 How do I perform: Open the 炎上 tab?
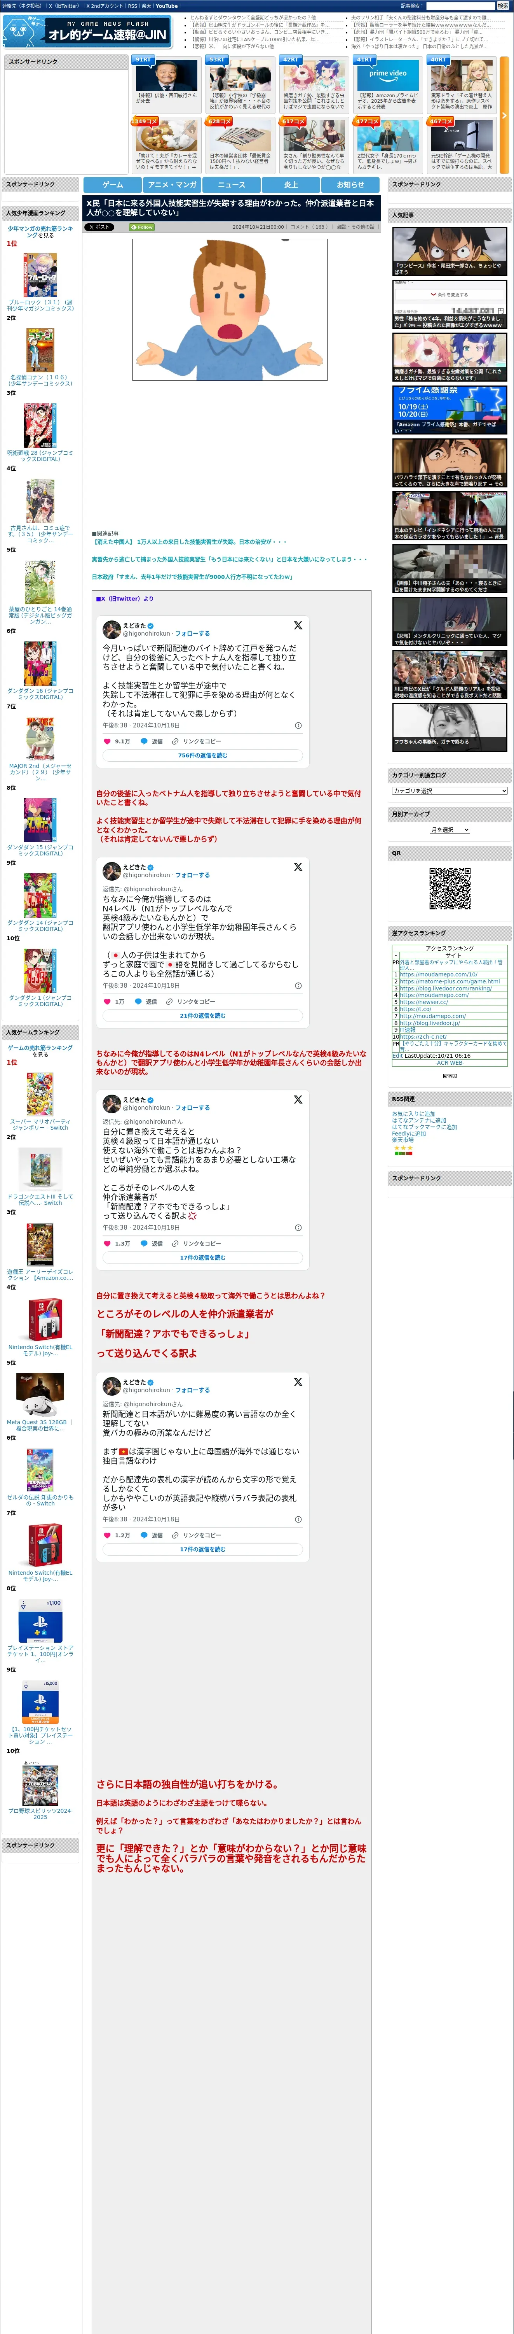click(x=291, y=185)
